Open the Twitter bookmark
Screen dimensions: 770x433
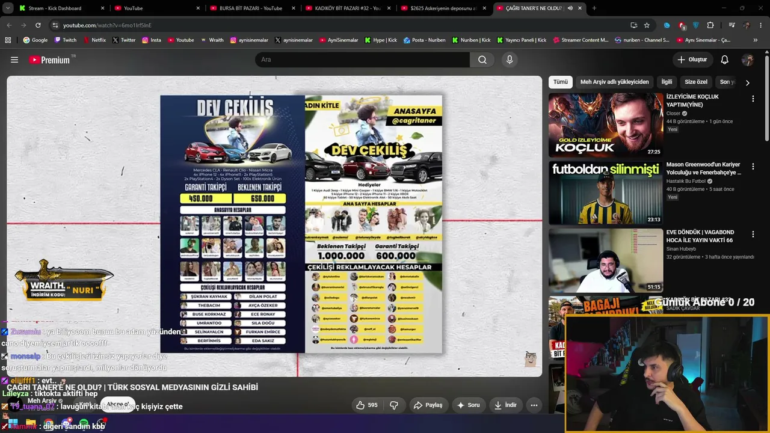point(124,40)
